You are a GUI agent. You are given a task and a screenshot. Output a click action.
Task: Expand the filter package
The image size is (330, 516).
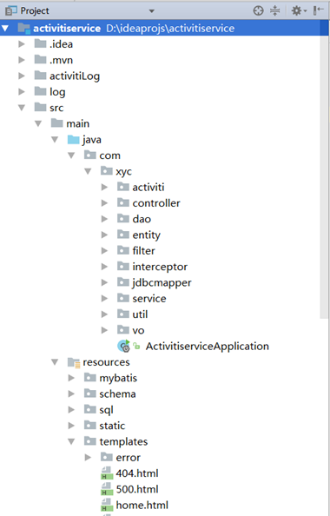click(x=104, y=251)
